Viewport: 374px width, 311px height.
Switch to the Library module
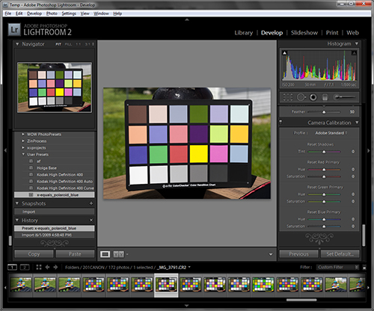244,33
